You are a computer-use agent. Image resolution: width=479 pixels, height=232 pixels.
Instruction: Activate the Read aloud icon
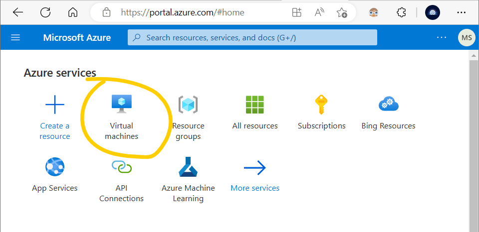(x=319, y=12)
